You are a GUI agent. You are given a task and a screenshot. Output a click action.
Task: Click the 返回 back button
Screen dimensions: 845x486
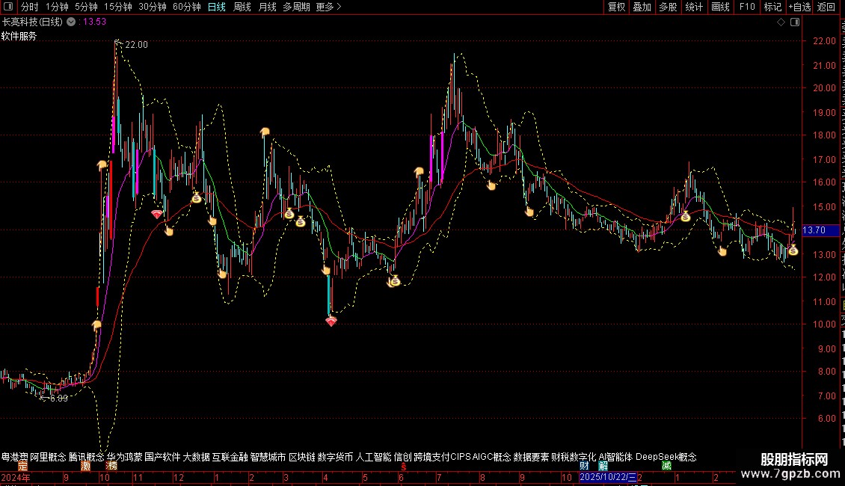826,7
